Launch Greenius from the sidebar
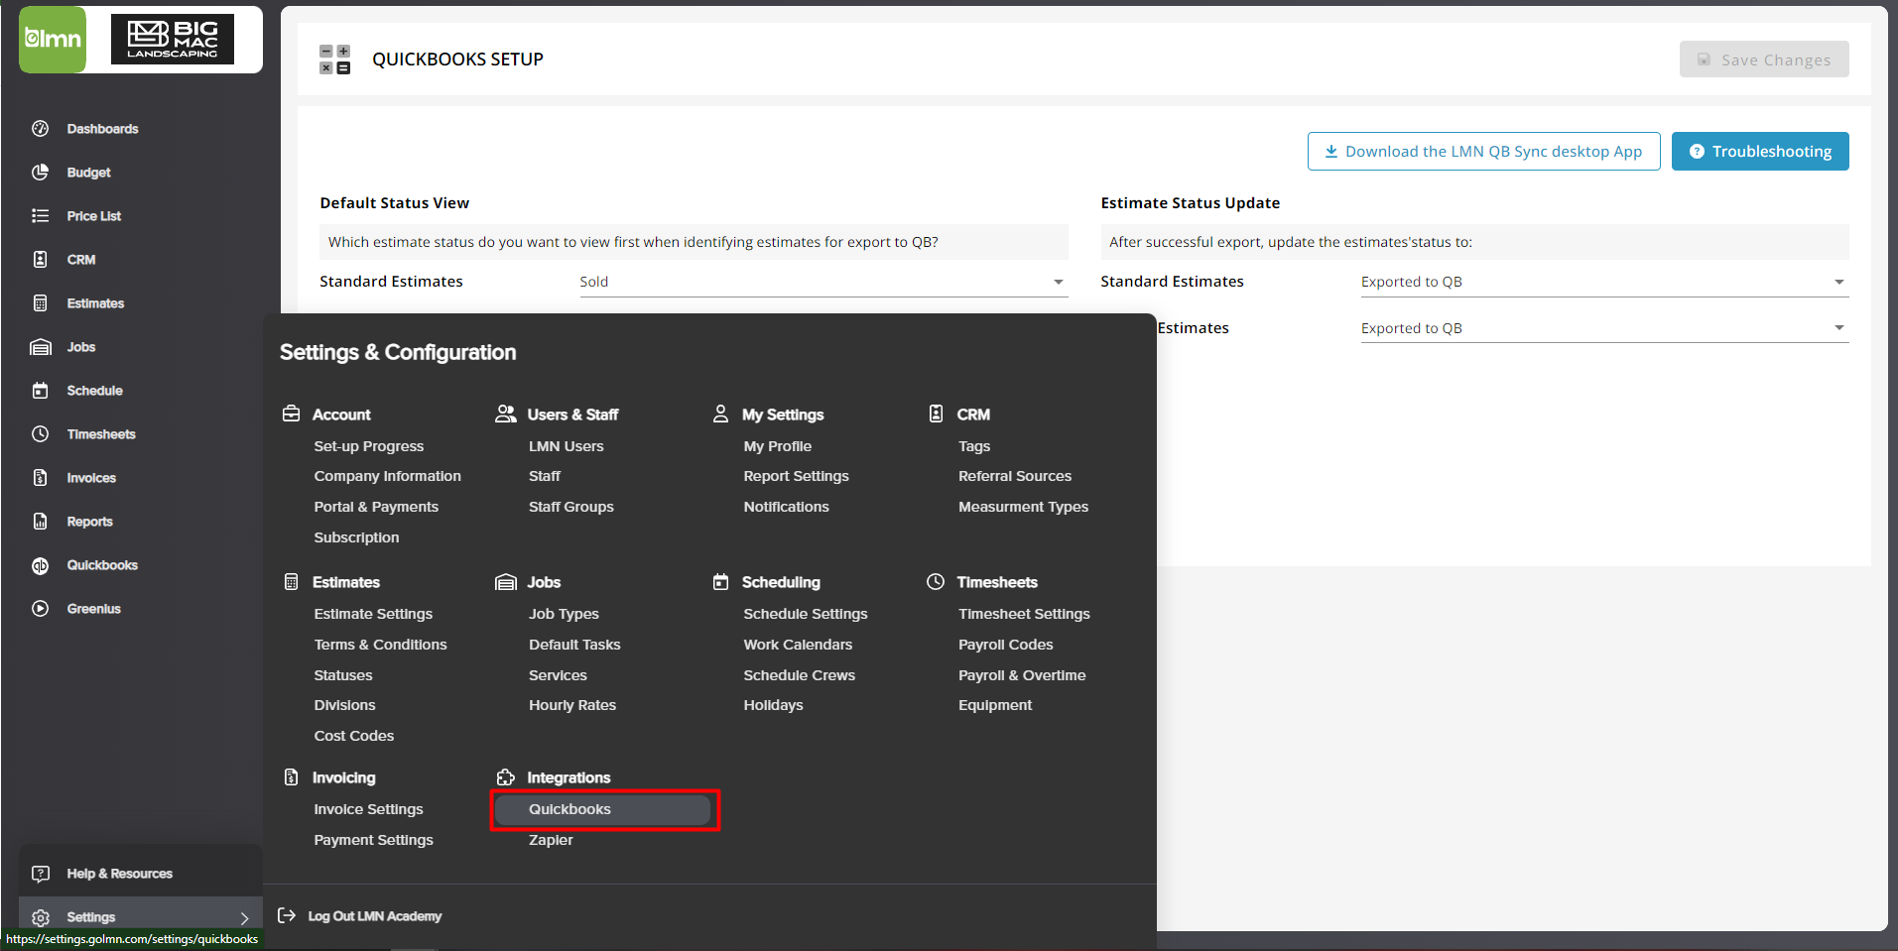This screenshot has height=951, width=1898. 92,608
